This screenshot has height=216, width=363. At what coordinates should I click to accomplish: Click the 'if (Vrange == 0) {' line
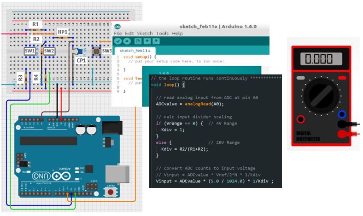(179, 123)
